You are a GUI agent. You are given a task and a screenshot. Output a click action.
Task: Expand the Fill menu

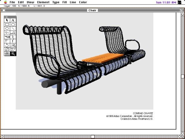(64, 2)
